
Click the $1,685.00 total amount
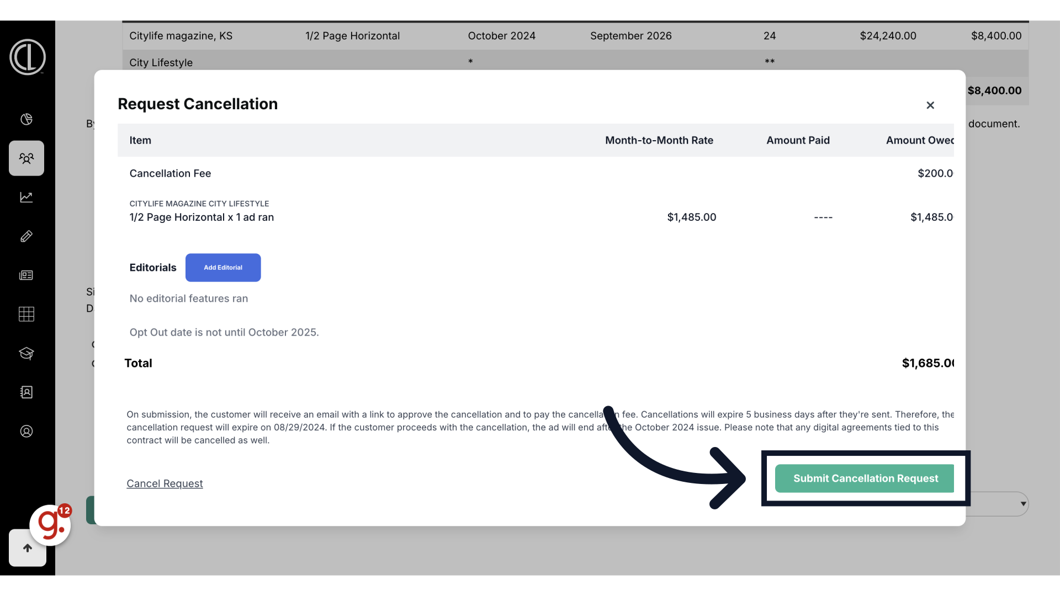pyautogui.click(x=928, y=363)
